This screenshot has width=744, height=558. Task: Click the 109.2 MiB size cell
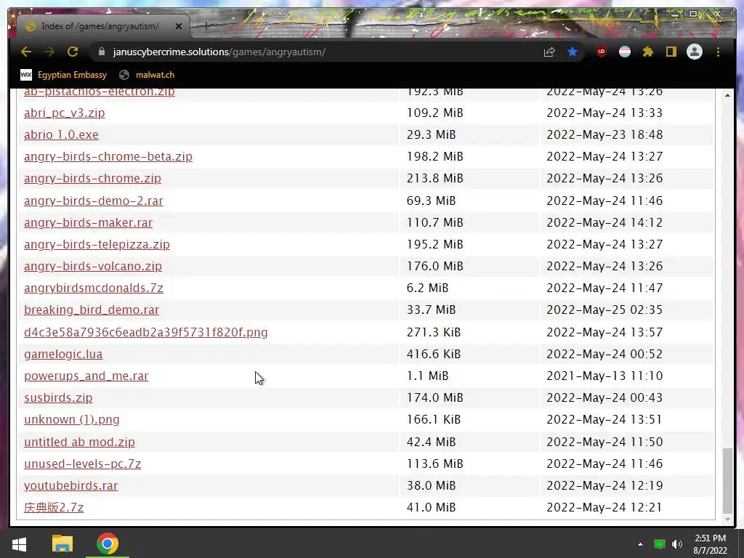pos(434,113)
